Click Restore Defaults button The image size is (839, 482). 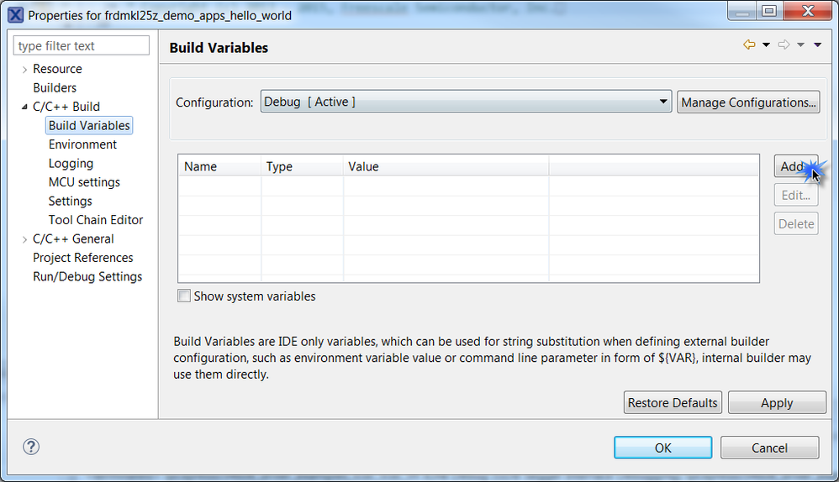tap(673, 402)
